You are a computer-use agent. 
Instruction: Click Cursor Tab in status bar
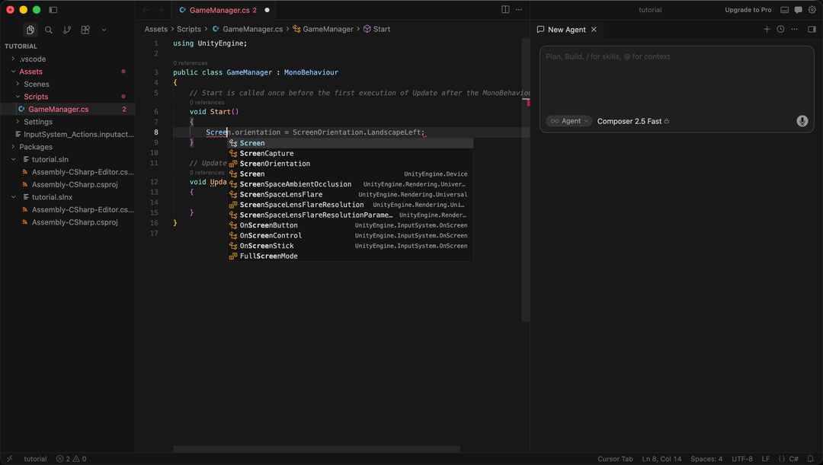coord(615,459)
